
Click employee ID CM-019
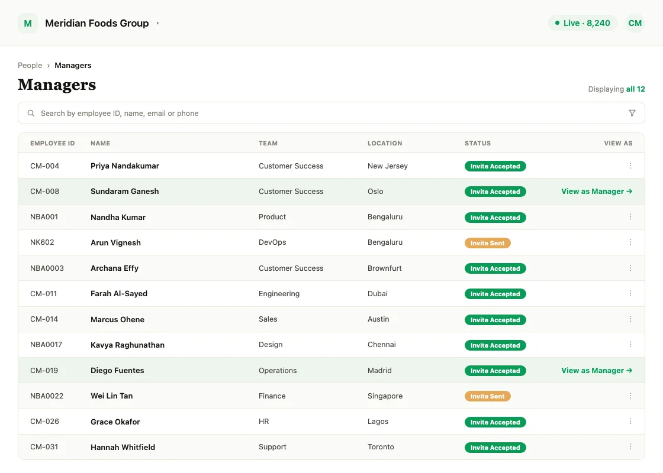(x=44, y=370)
